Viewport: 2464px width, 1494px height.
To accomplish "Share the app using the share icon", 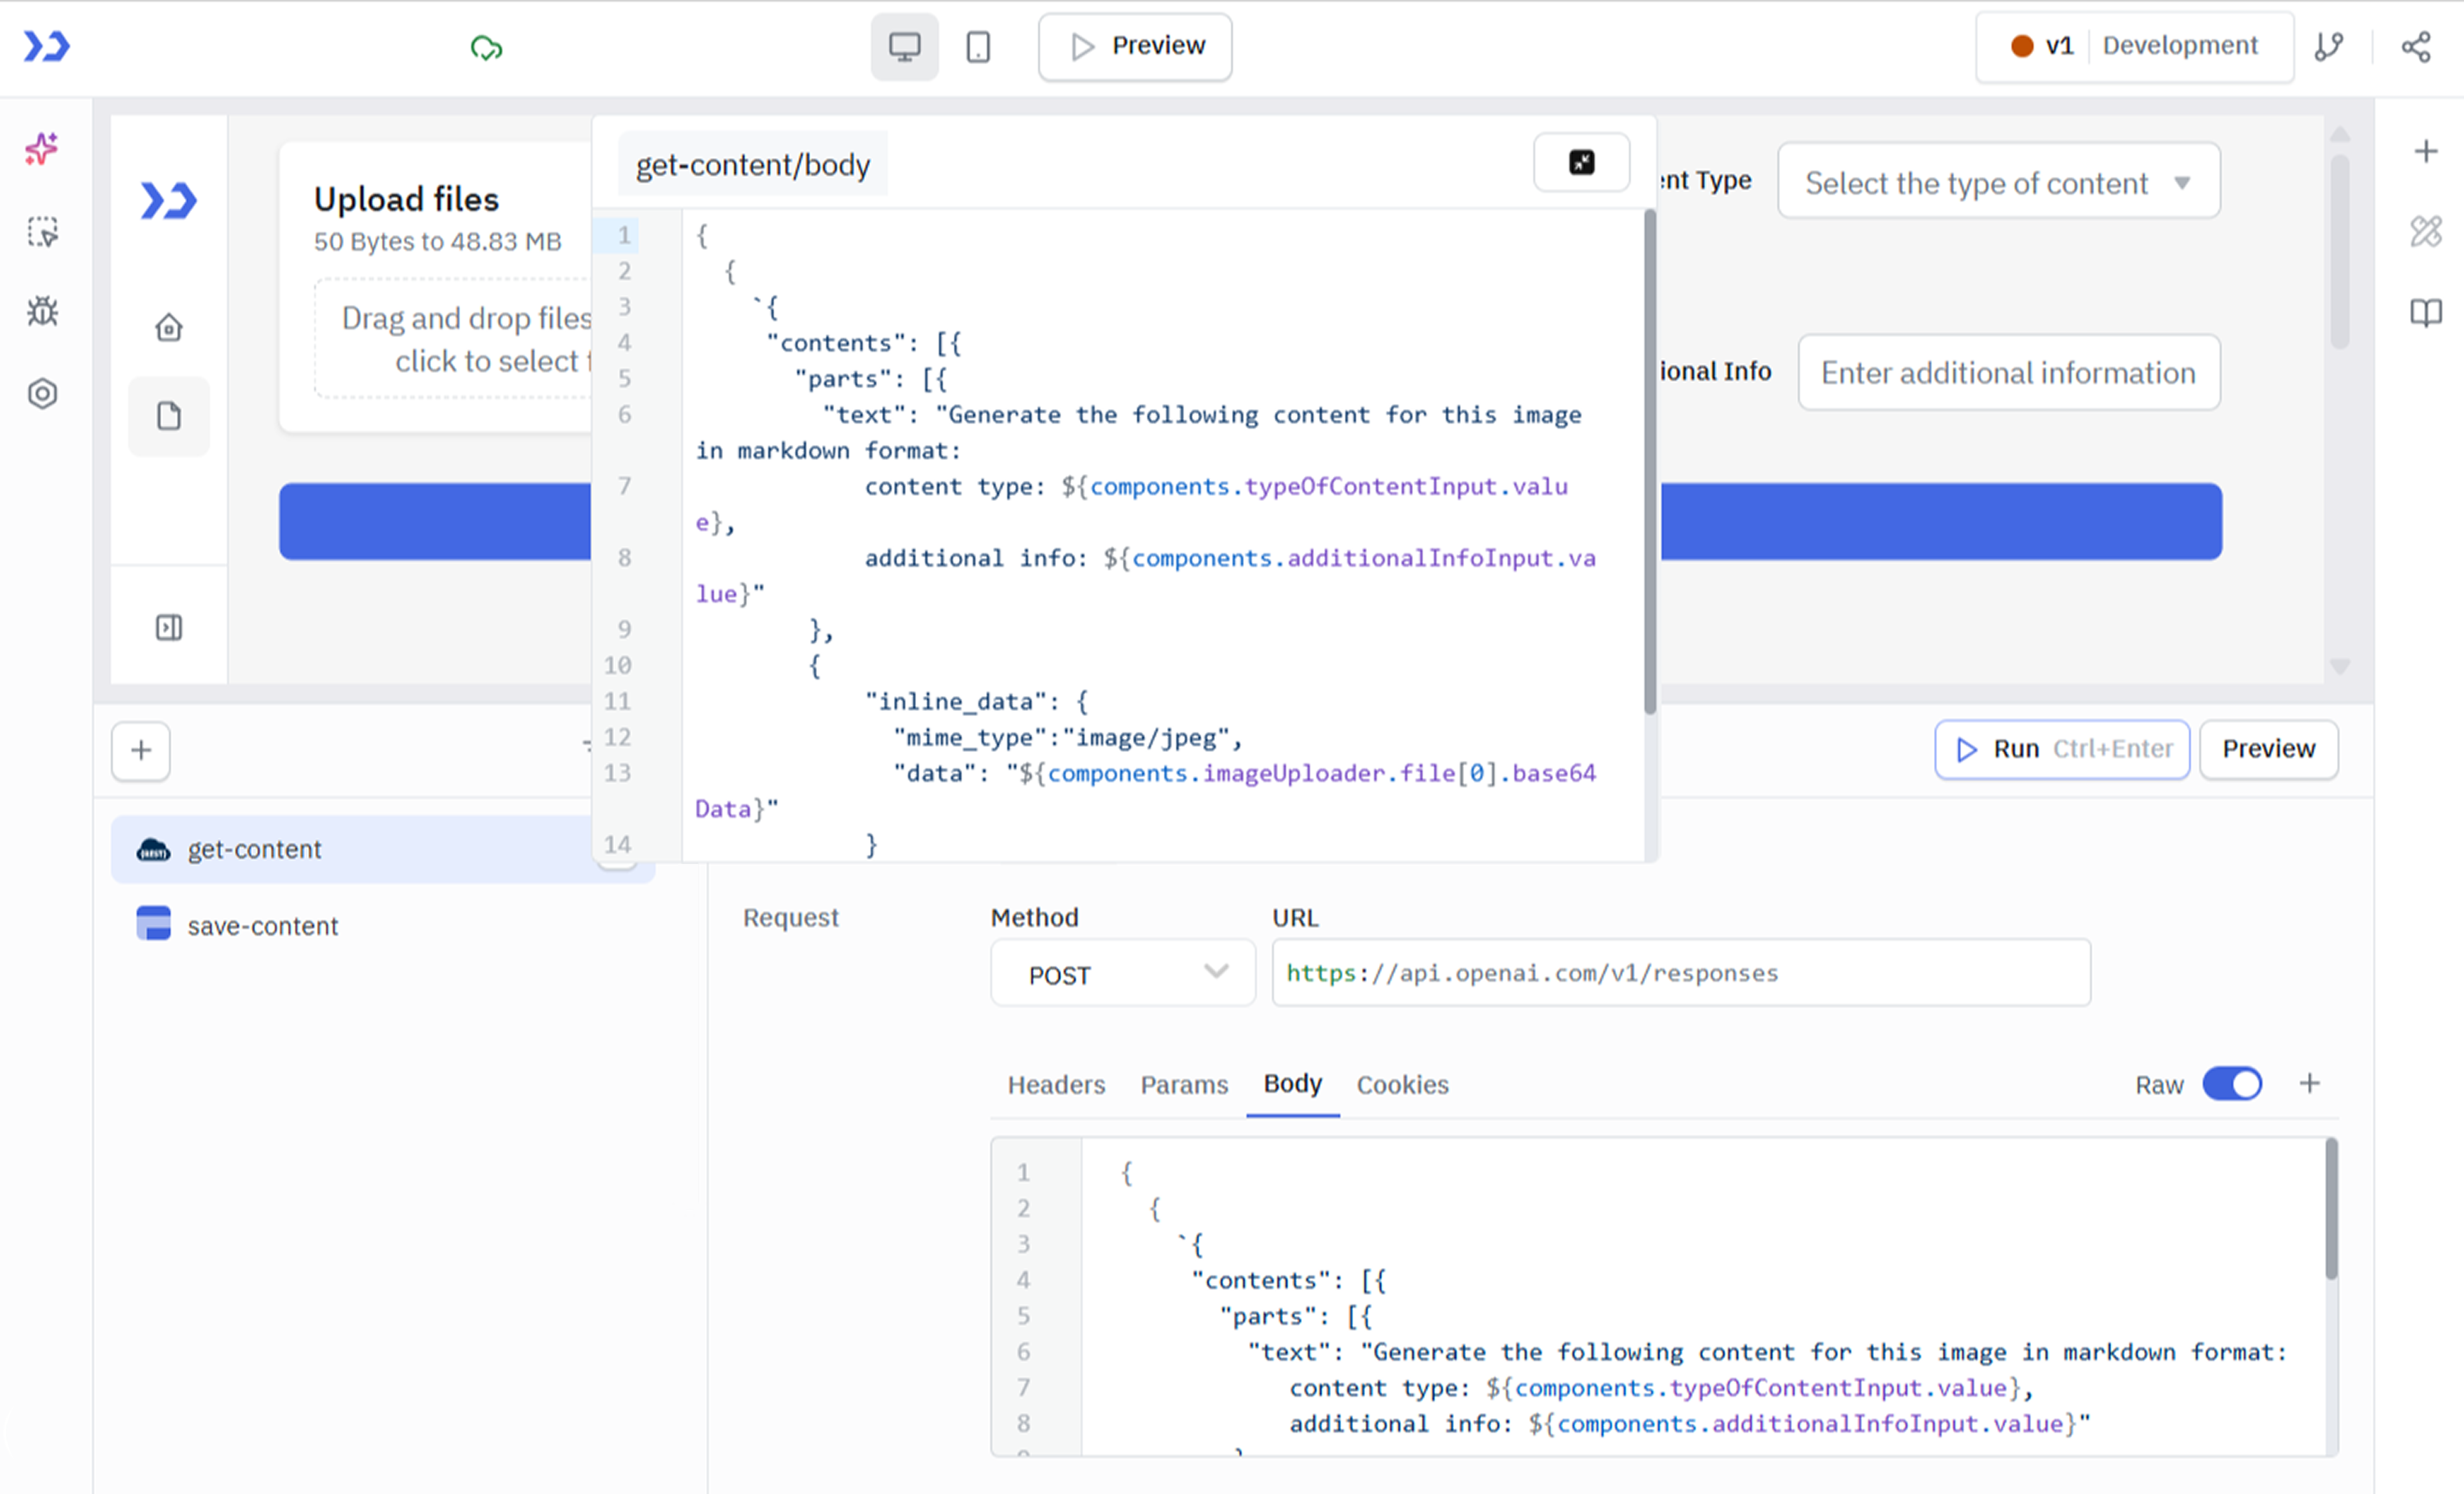I will 2417,46.
